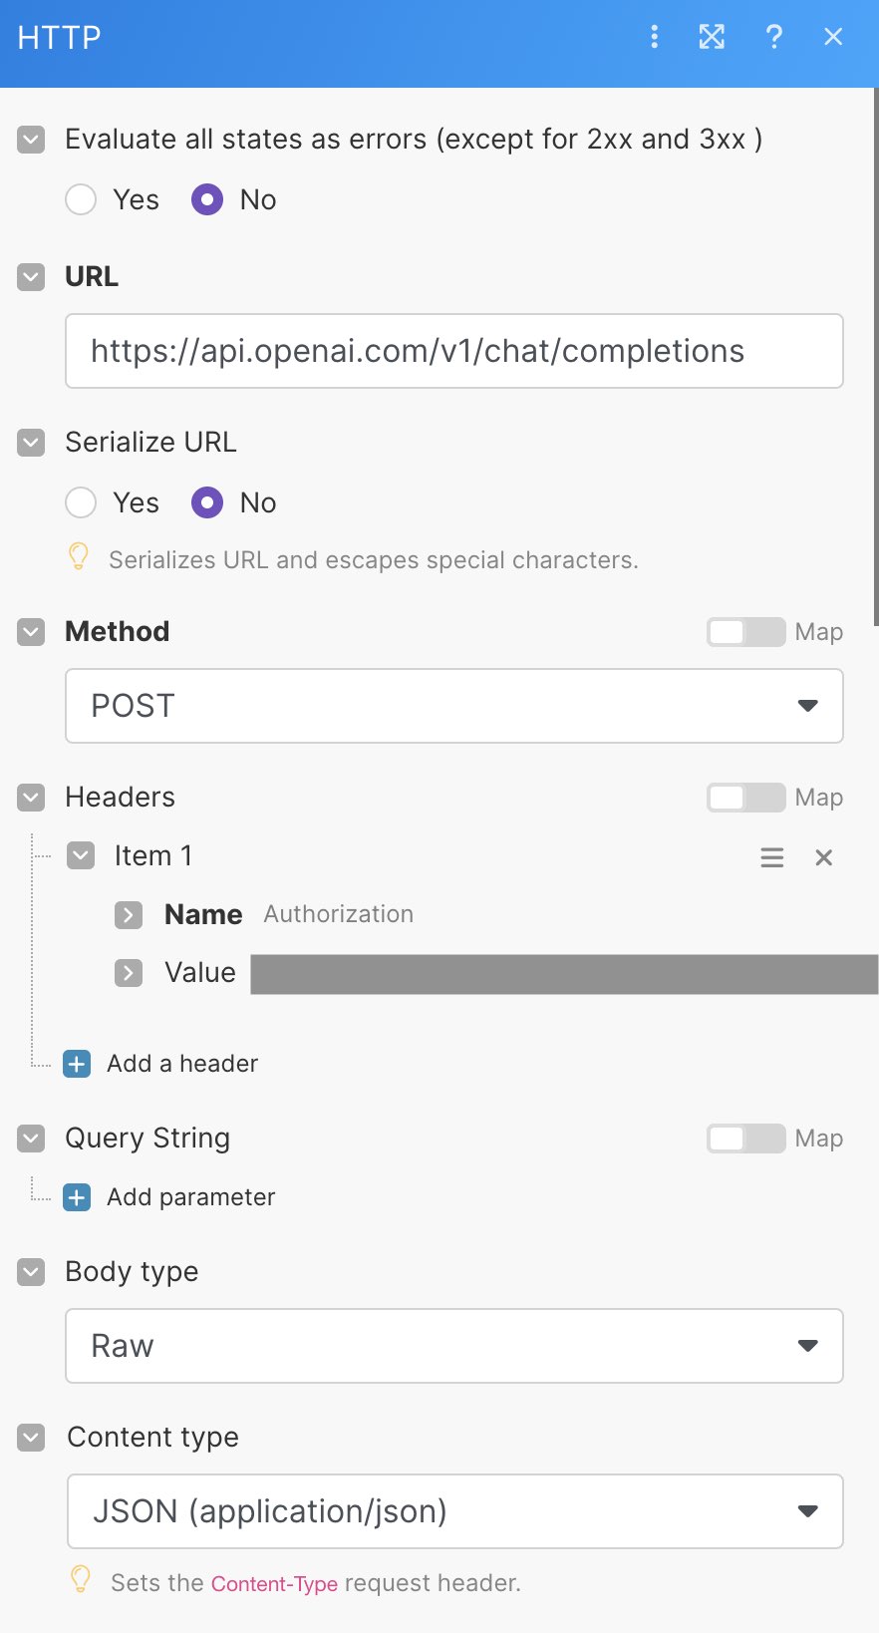
Task: Click the plus icon beside Add parameter
Action: (77, 1197)
